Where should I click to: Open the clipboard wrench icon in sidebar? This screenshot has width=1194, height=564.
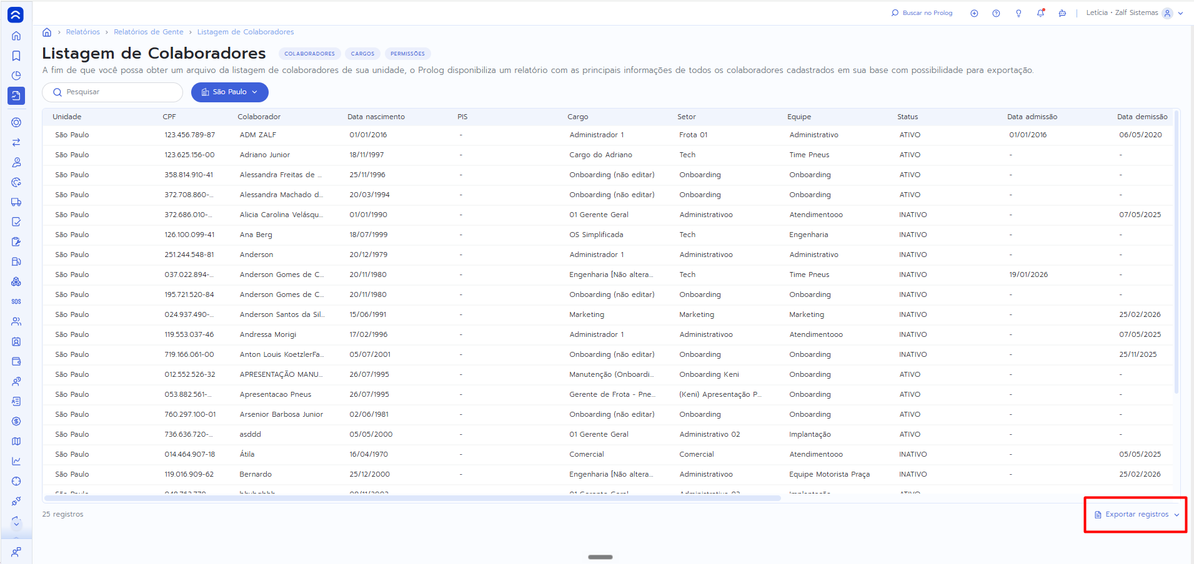click(16, 242)
